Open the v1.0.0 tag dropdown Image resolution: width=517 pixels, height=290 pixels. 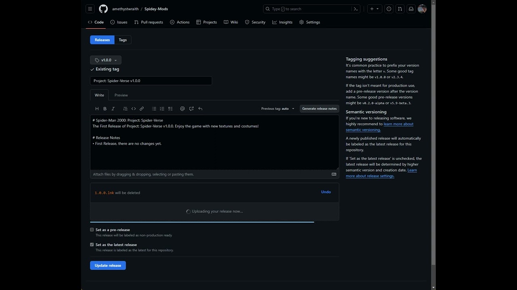(x=106, y=60)
